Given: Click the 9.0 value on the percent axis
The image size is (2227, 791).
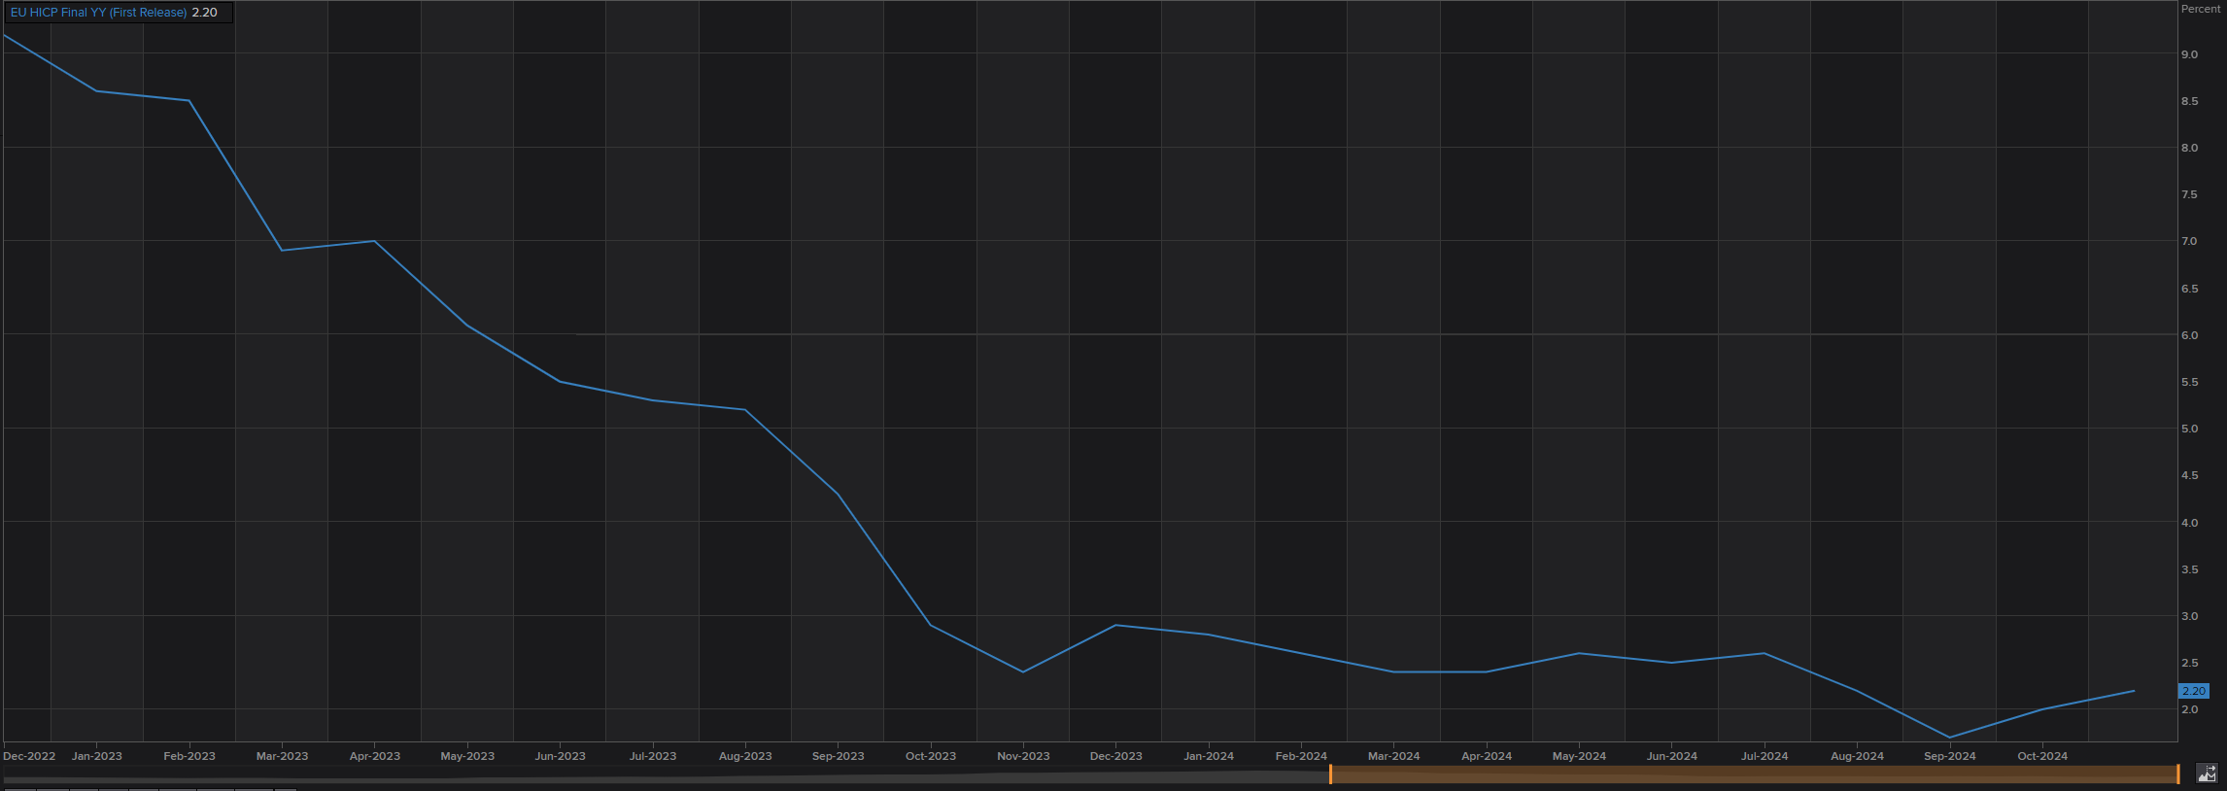Looking at the screenshot, I should (x=2189, y=54).
